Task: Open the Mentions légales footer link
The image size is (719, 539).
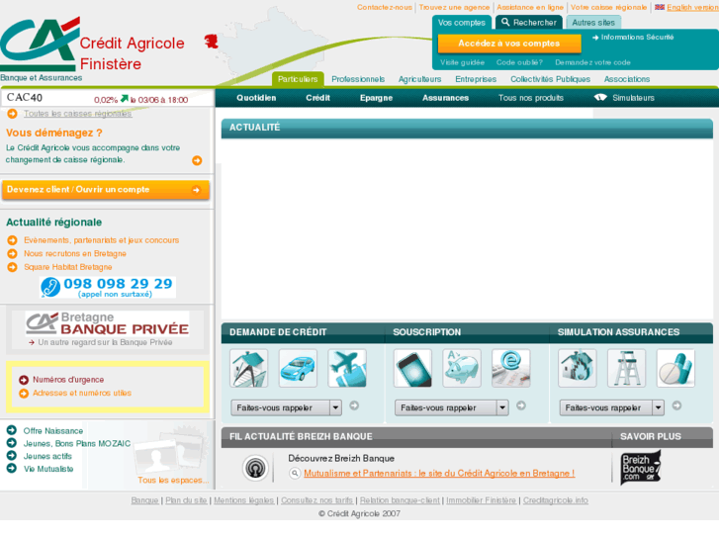Action: tap(243, 500)
